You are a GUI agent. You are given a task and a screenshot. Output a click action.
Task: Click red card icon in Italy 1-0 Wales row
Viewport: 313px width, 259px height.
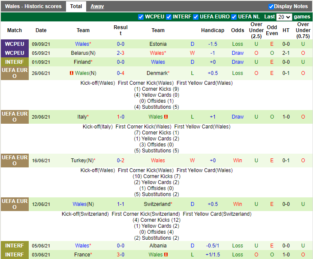click(166, 117)
